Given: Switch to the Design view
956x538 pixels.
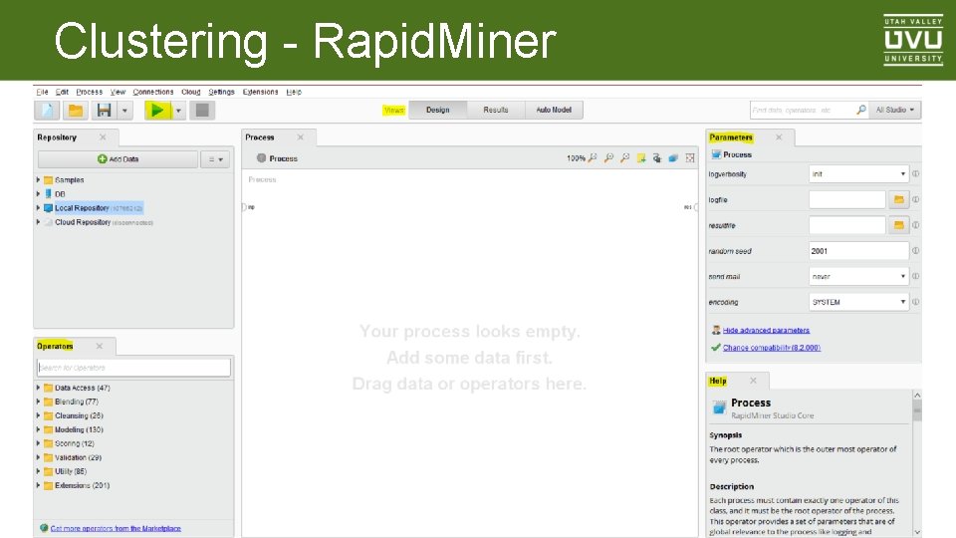Looking at the screenshot, I should point(438,110).
